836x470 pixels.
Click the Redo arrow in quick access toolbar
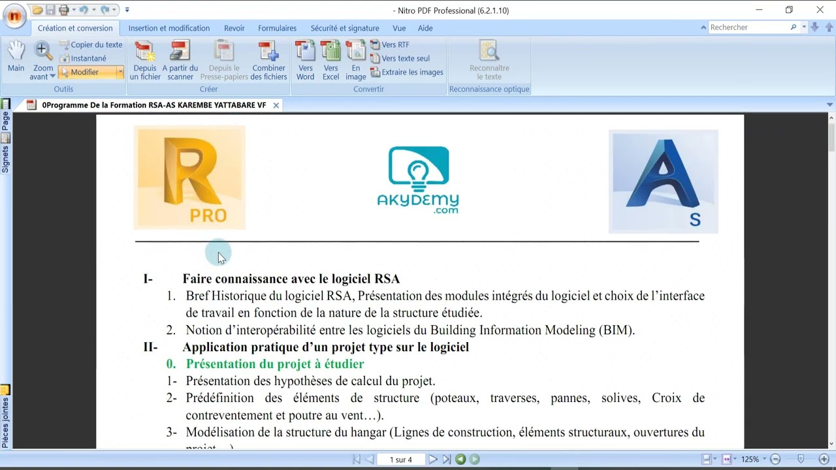(x=104, y=10)
